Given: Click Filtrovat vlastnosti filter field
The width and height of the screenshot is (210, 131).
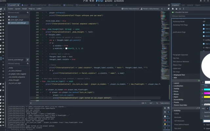Looking at the screenshot, I should pyautogui.click(x=191, y=16).
